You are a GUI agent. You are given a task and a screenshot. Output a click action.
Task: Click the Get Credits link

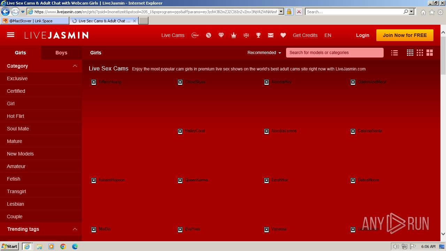[305, 35]
